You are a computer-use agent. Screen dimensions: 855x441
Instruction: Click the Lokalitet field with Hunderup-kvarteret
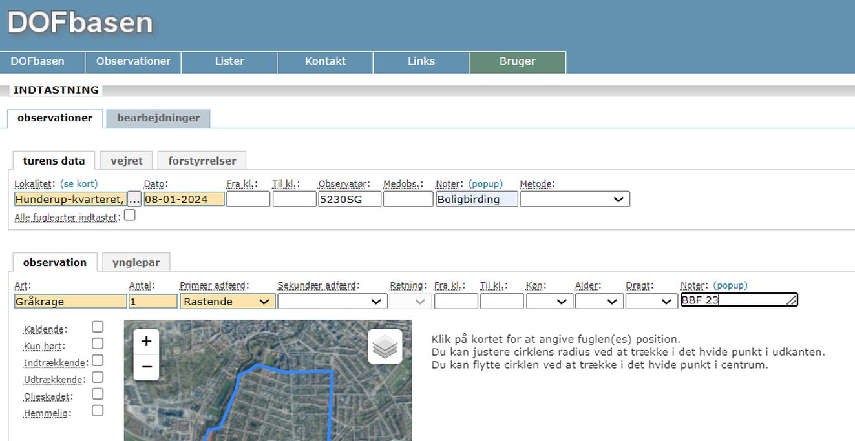pos(70,199)
